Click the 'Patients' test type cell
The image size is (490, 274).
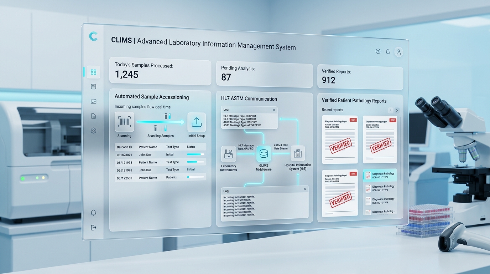tap(171, 177)
